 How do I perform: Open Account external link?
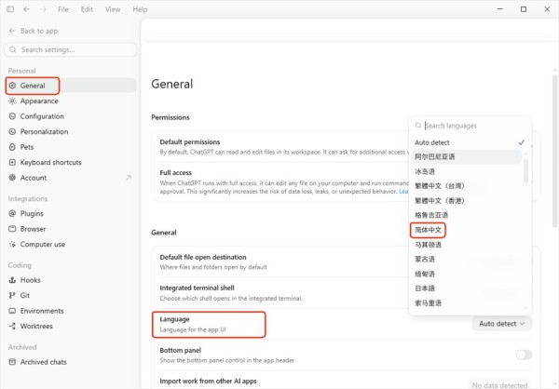point(129,178)
